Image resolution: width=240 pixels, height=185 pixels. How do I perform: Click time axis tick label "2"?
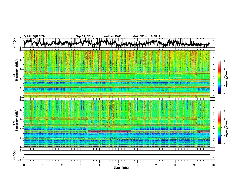(x=62, y=165)
